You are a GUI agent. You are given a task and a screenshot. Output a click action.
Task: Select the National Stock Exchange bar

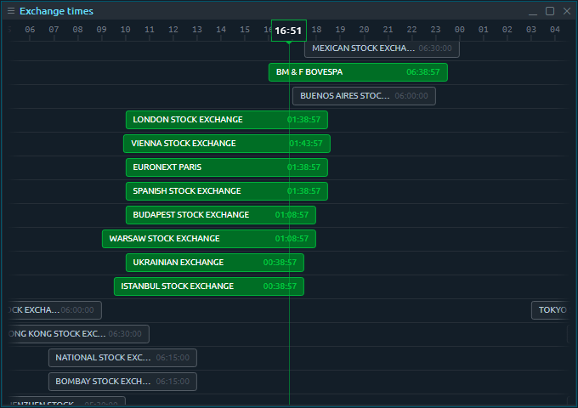(x=122, y=358)
